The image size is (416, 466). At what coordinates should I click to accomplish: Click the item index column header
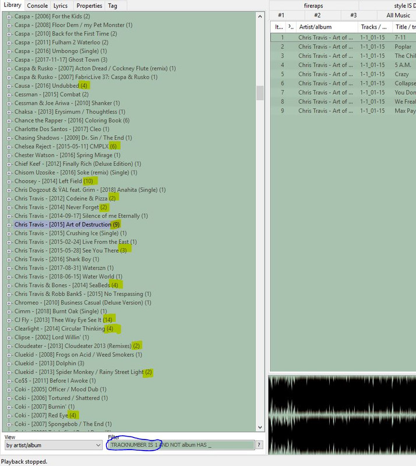(278, 27)
